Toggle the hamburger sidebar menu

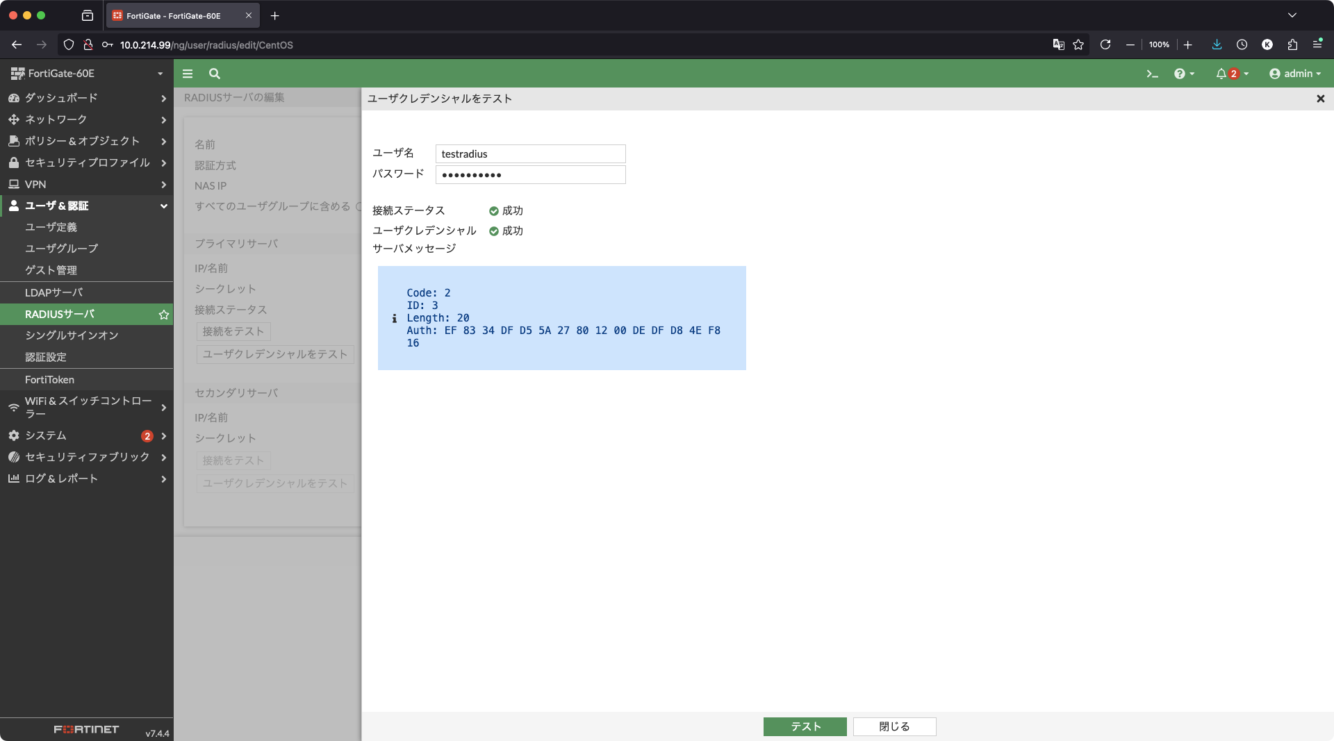pos(188,74)
